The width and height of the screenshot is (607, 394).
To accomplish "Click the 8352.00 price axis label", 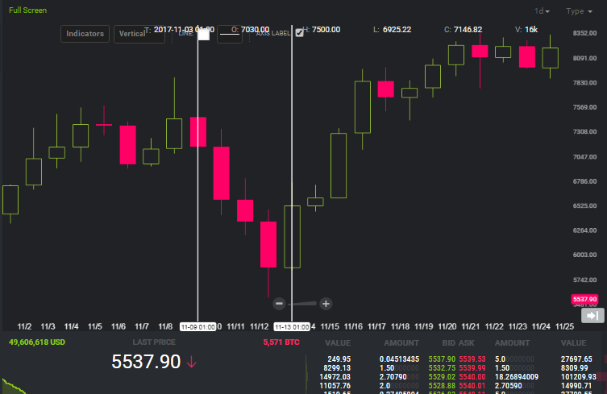I will [584, 33].
